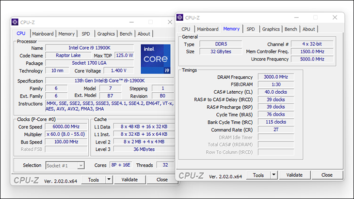354x199 pixels.
Task: Switch to the Mainboard tab in left CPU window
Action: tap(43, 34)
